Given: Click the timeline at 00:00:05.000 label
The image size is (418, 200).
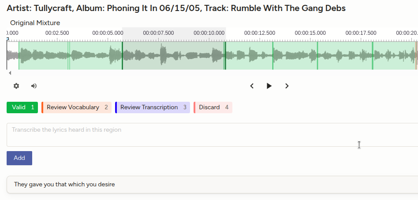Looking at the screenshot, I should pos(108,33).
